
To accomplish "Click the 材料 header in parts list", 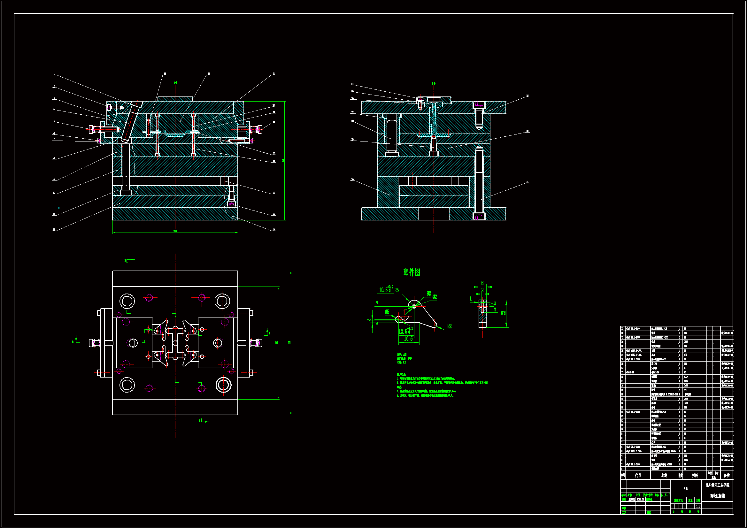I will pyautogui.click(x=695, y=475).
